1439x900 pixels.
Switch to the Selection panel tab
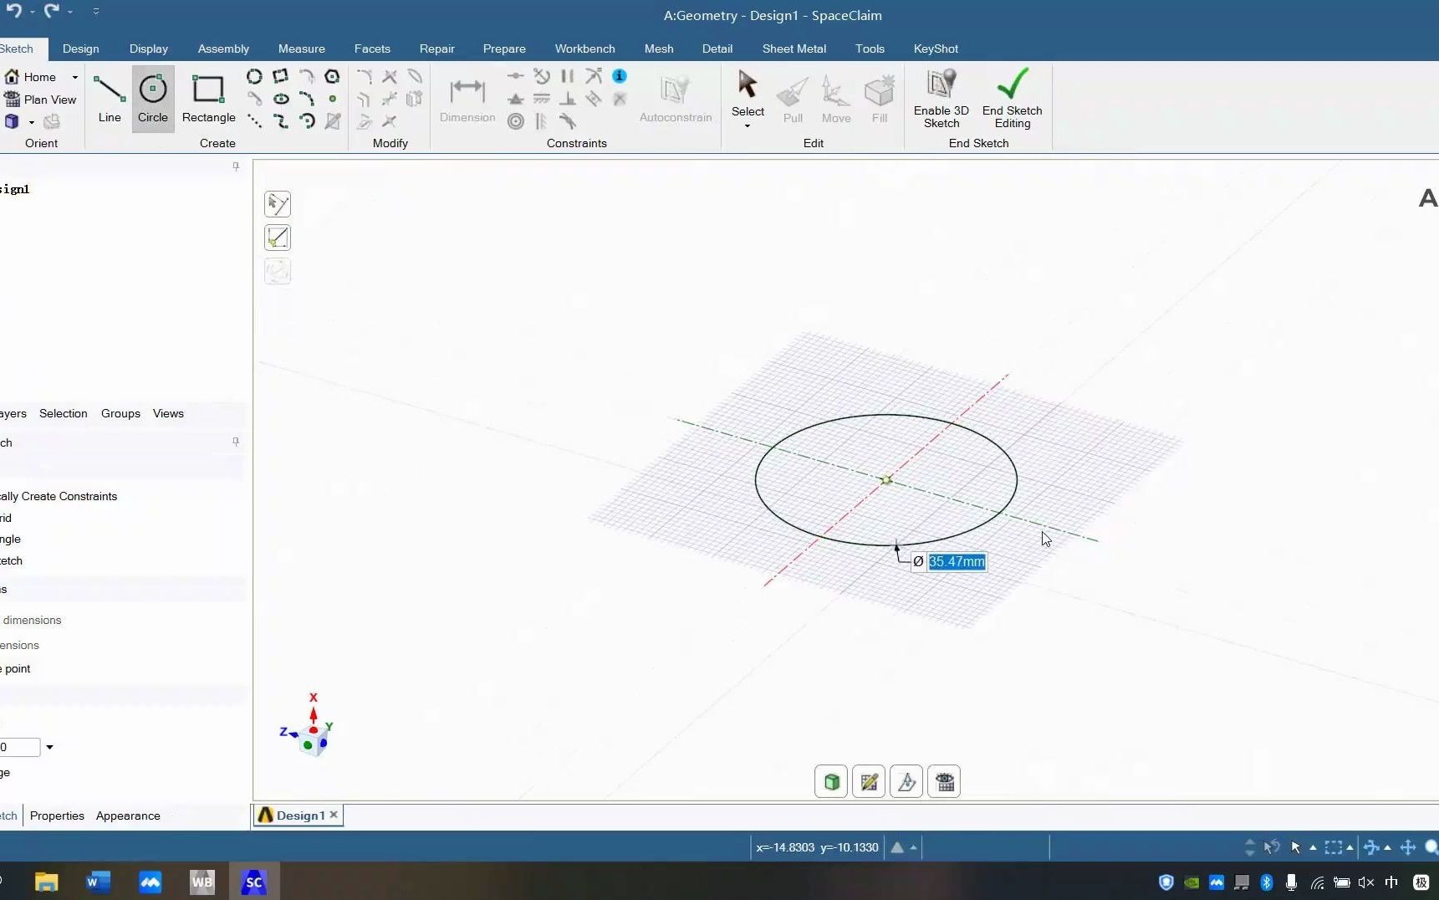tap(64, 413)
